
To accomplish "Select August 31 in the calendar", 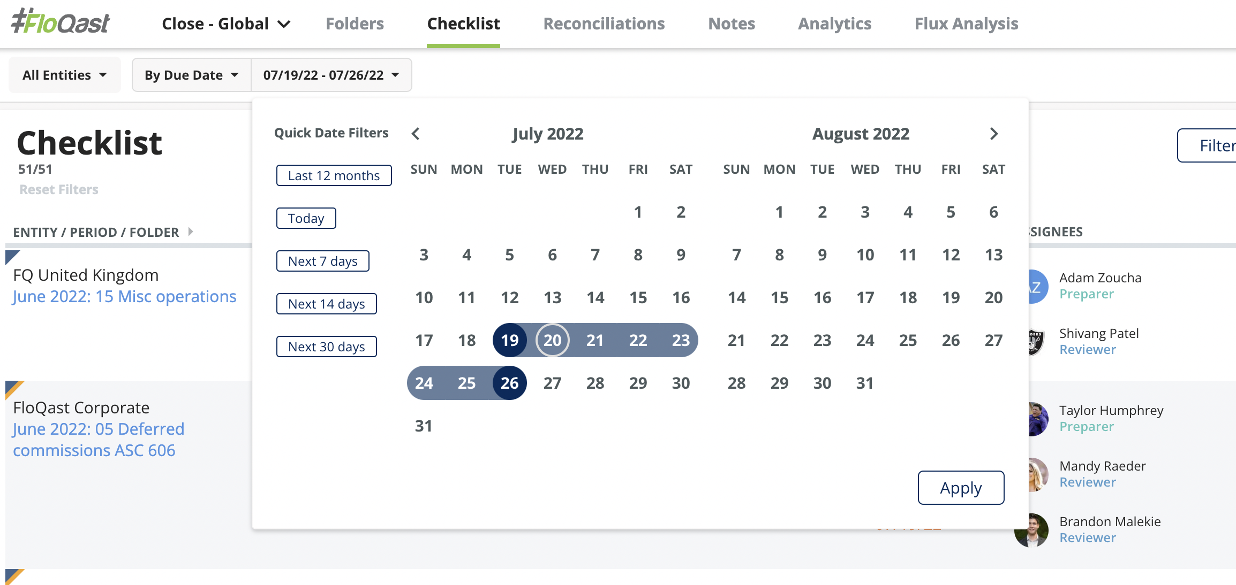I will (865, 383).
